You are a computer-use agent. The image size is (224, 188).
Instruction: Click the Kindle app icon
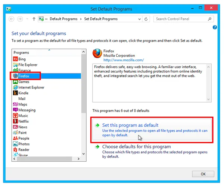(15, 93)
